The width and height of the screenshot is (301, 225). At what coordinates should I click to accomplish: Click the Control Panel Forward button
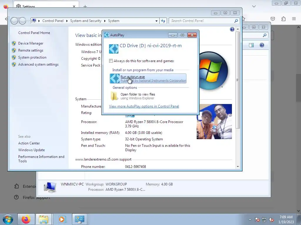click(x=22, y=21)
